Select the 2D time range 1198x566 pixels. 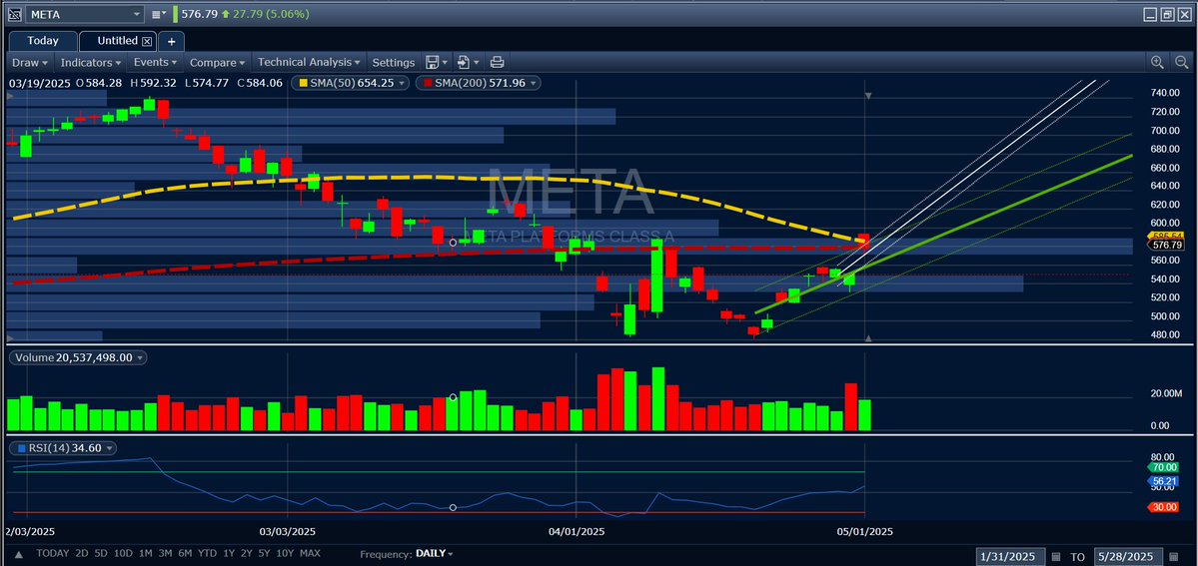[83, 553]
